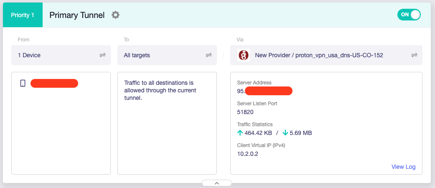This screenshot has width=435, height=188.
Task: Click the Primary Tunnel title
Action: [x=77, y=15]
